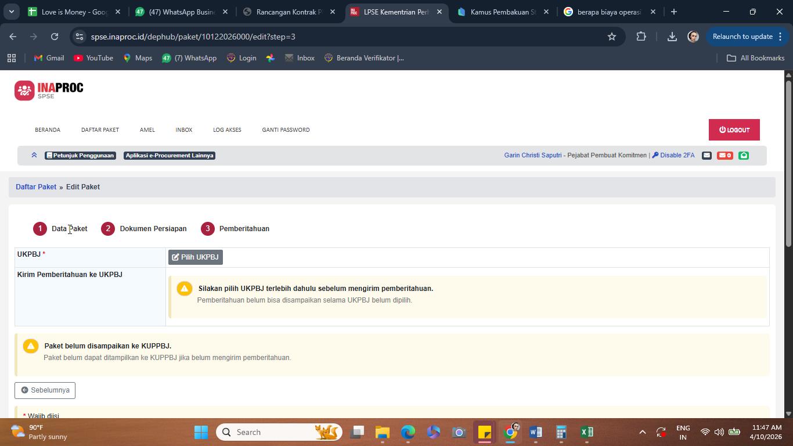Viewport: 793px width, 446px height.
Task: Click the site information icon in address bar
Action: (80, 37)
